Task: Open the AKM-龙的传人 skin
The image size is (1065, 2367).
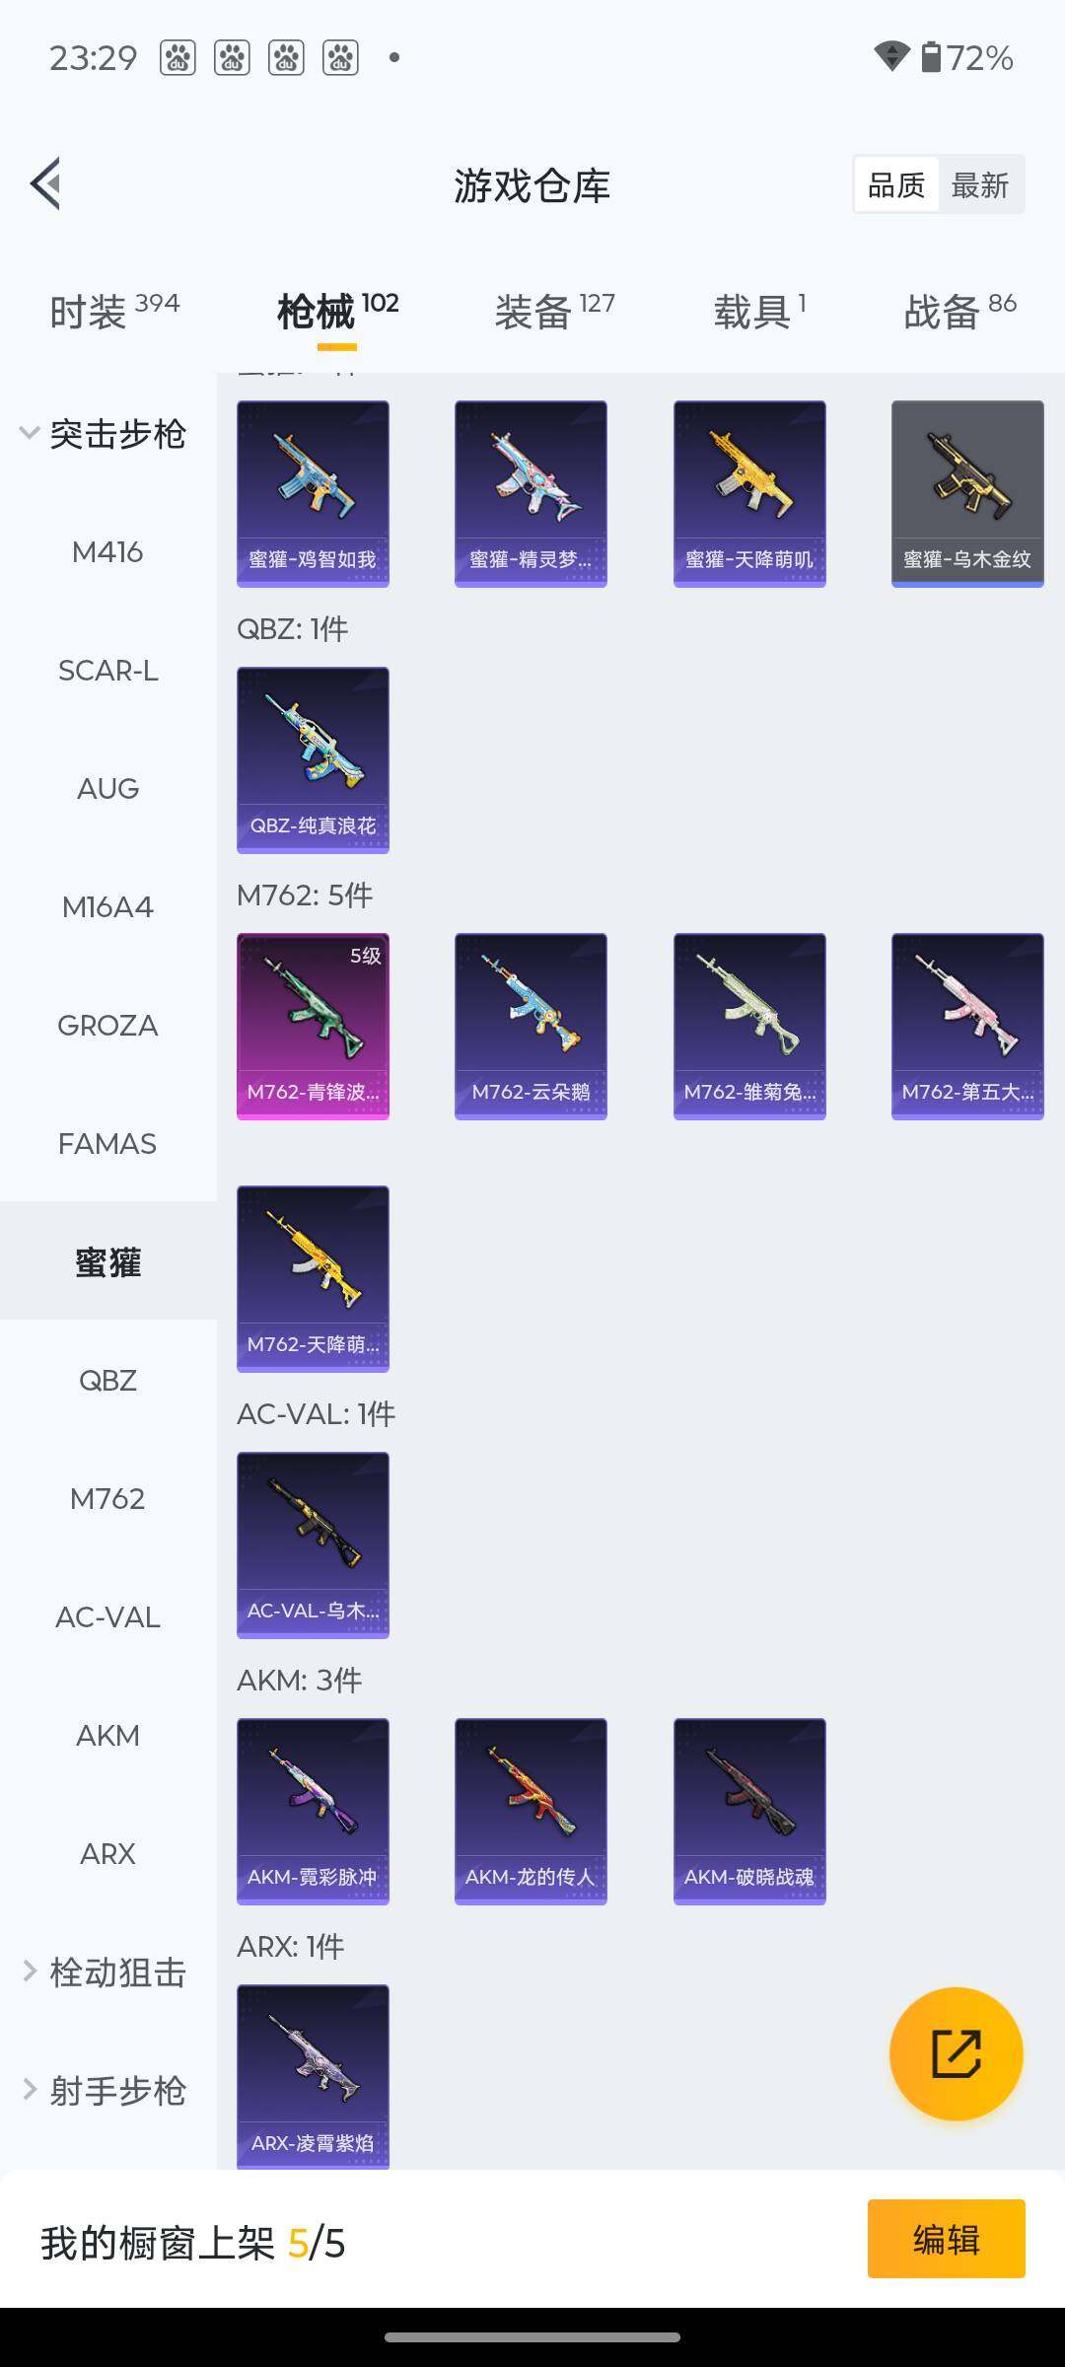Action: (x=531, y=1812)
